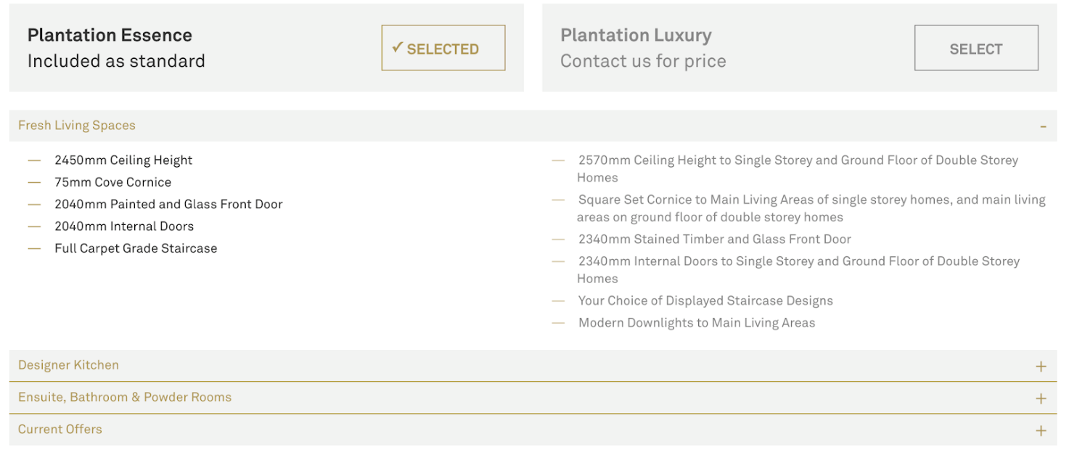This screenshot has width=1069, height=450.
Task: Open the Designer Kitchen section header
Action: (533, 365)
